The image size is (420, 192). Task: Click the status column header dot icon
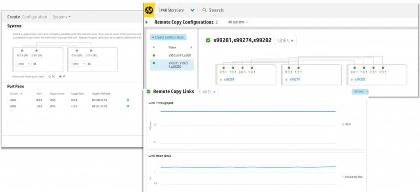point(153,48)
